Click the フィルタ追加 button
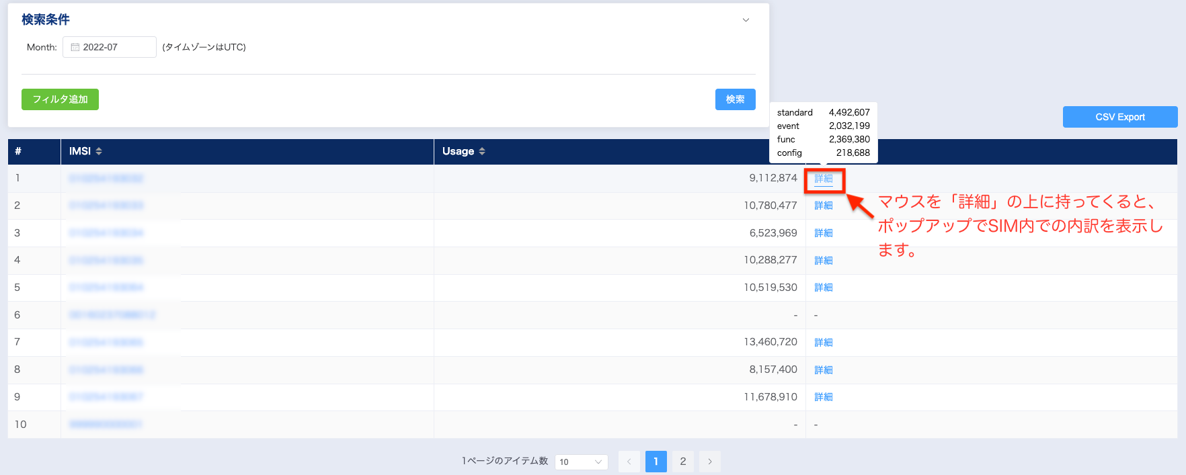This screenshot has height=475, width=1186. click(60, 99)
